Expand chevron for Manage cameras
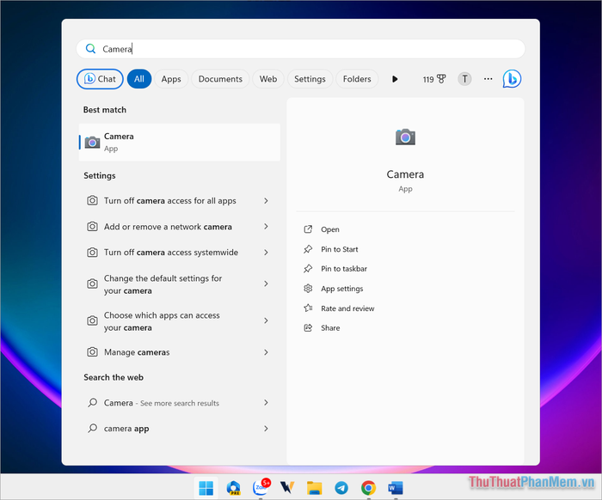 [266, 352]
